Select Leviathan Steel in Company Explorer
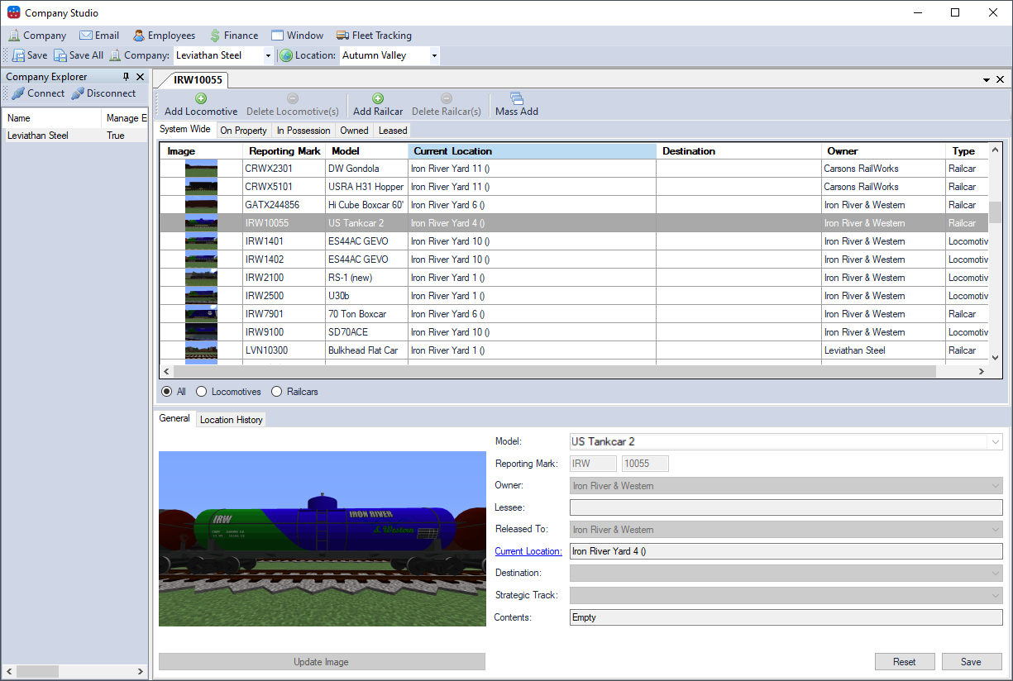1013x681 pixels. tap(74, 136)
